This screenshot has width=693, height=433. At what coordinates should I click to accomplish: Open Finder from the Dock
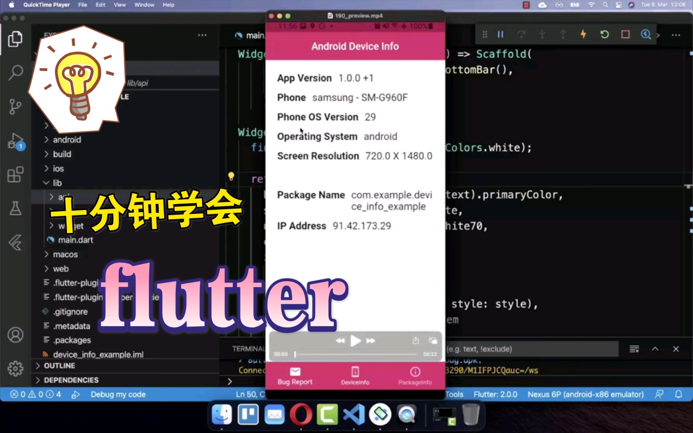[x=221, y=414]
